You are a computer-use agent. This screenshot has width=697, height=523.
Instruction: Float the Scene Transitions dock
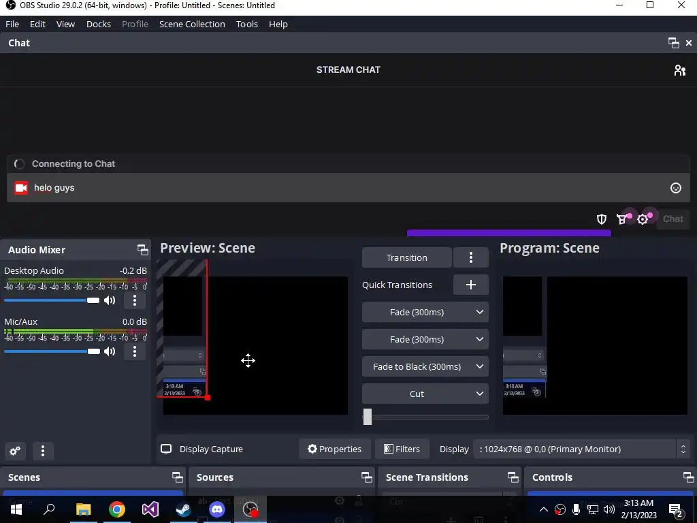point(513,477)
